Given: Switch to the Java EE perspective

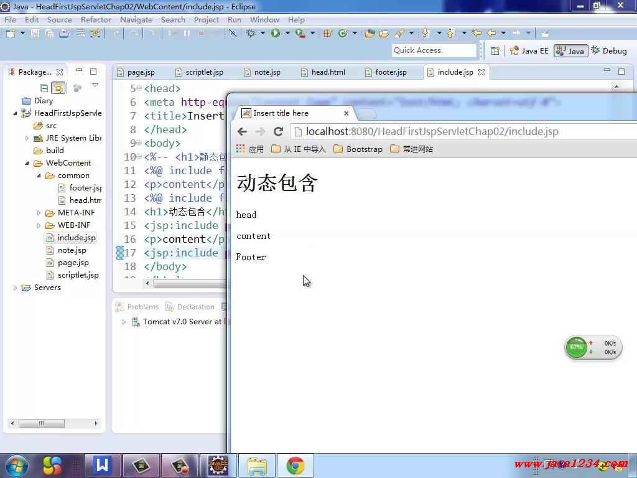Looking at the screenshot, I should 529,50.
